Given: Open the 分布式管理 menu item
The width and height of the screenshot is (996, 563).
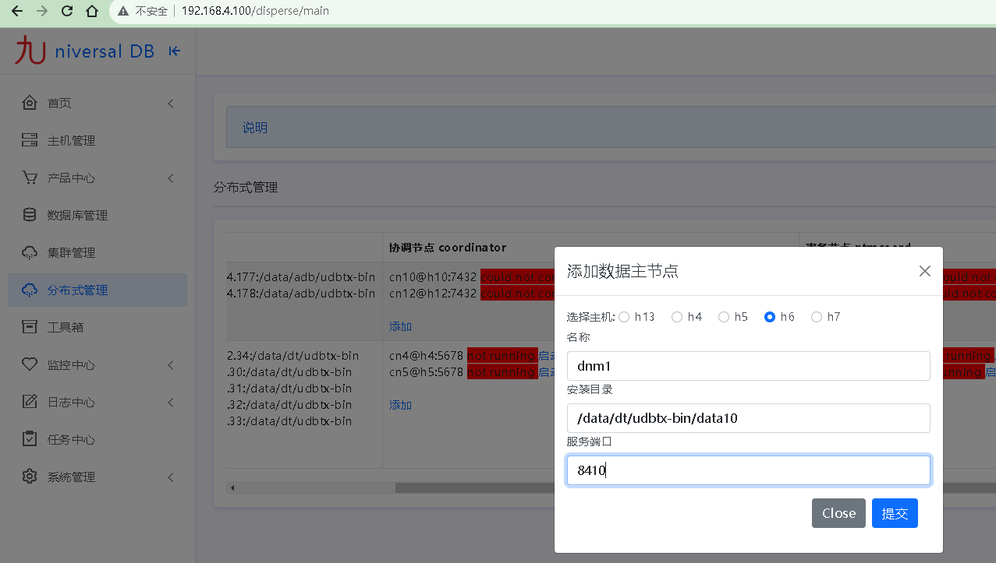Looking at the screenshot, I should [77, 290].
